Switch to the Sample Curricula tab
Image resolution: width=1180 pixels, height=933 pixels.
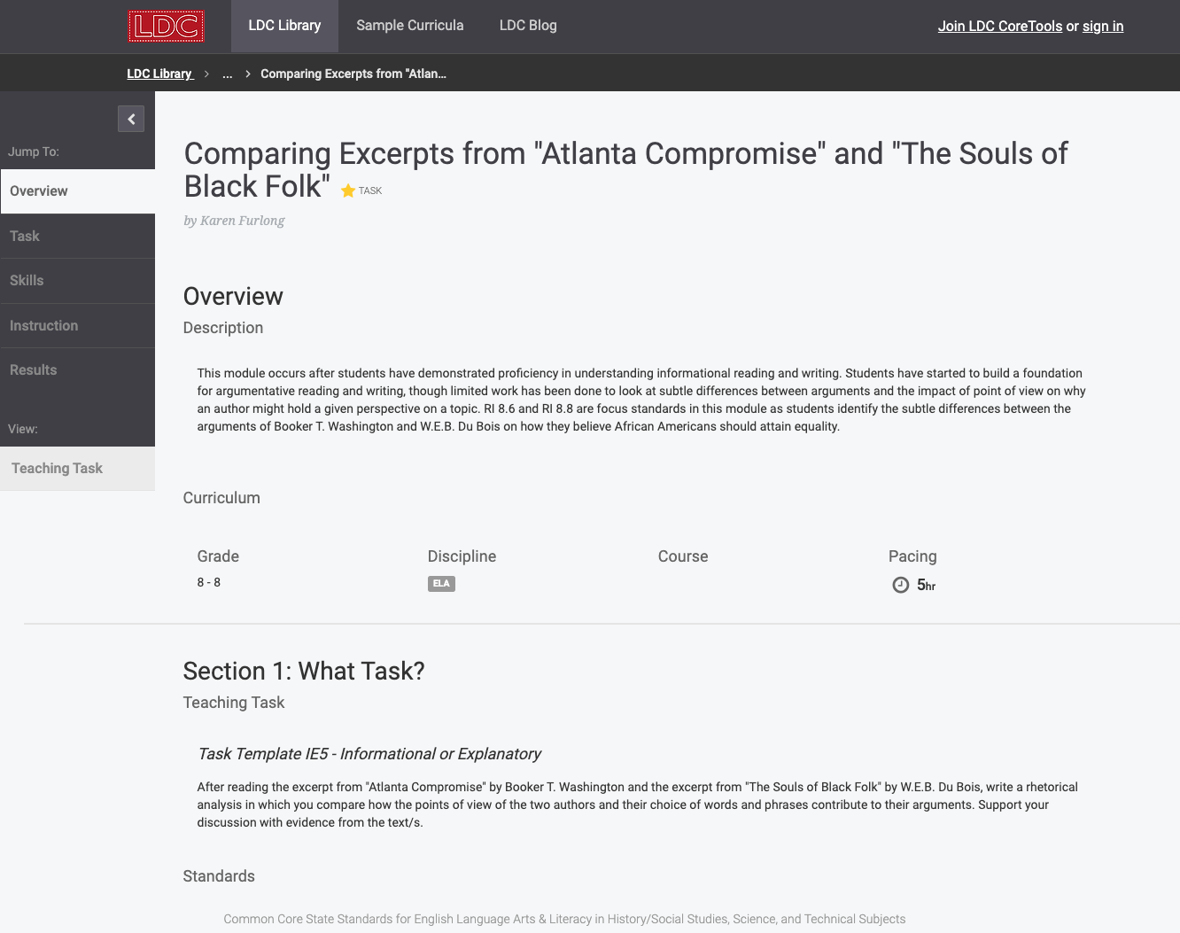(409, 26)
